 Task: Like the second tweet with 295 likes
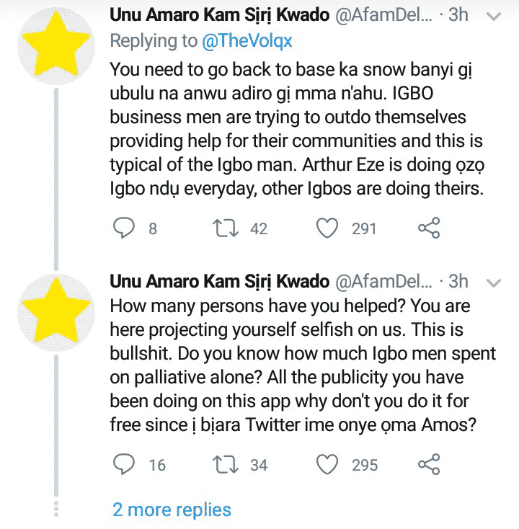(328, 465)
